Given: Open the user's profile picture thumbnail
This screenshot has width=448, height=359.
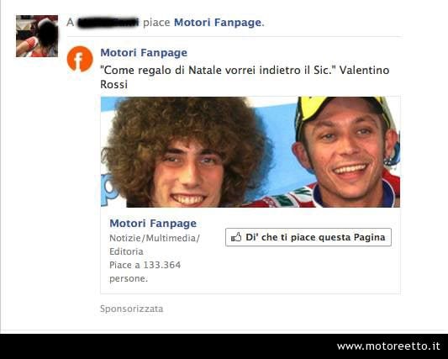Looking at the screenshot, I should pyautogui.click(x=37, y=36).
